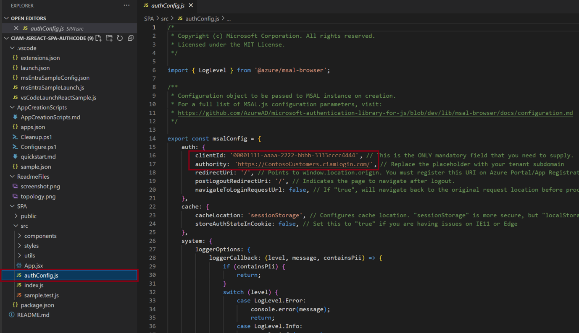Click src in the breadcrumb bar
Screen dimensions: 579x333
[165, 18]
